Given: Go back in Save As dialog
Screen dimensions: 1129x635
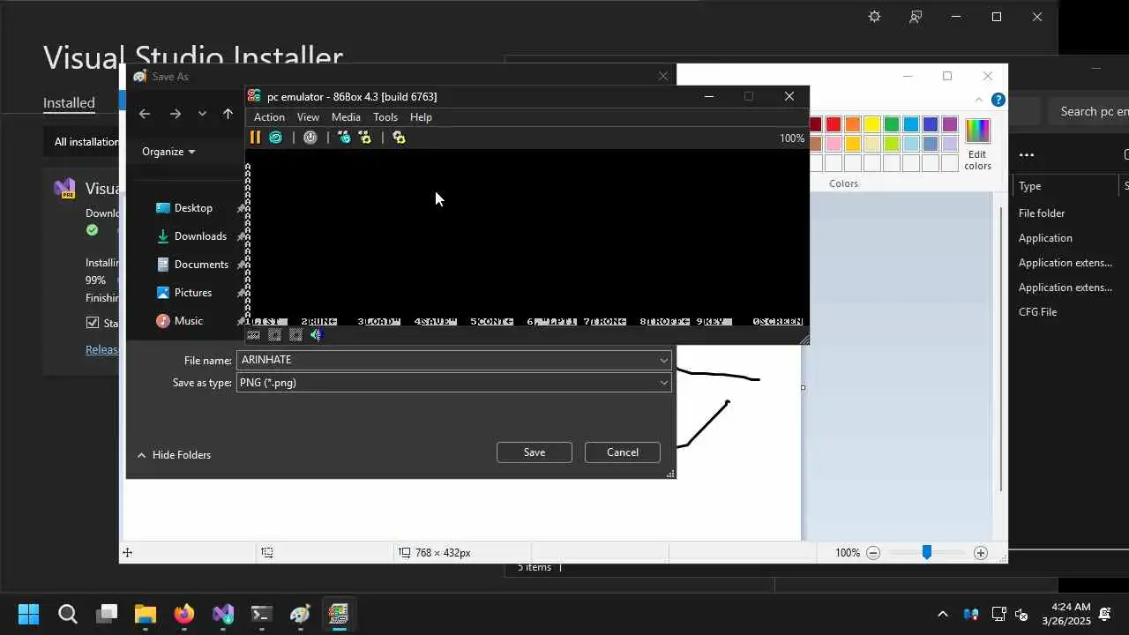Looking at the screenshot, I should click(x=145, y=114).
